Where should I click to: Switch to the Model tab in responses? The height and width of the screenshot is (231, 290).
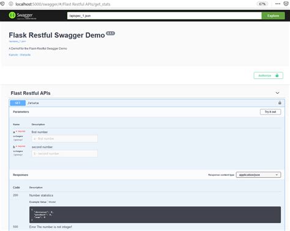pos(52,202)
